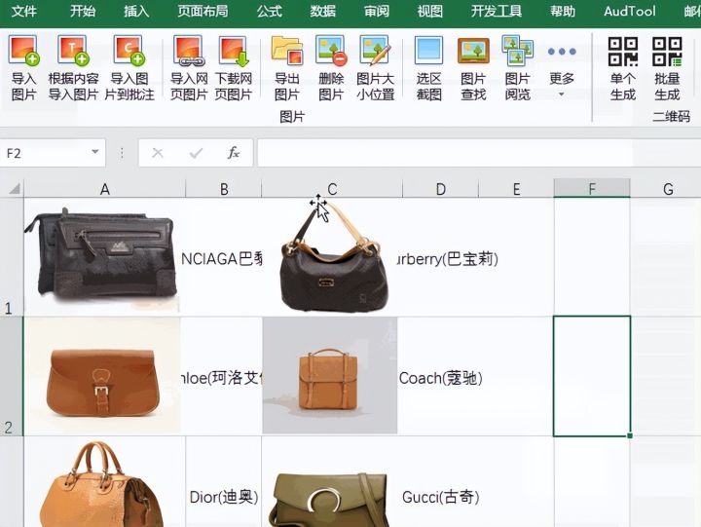
Task: Click the cell text urberry(巴宝莉)
Action: (x=448, y=258)
